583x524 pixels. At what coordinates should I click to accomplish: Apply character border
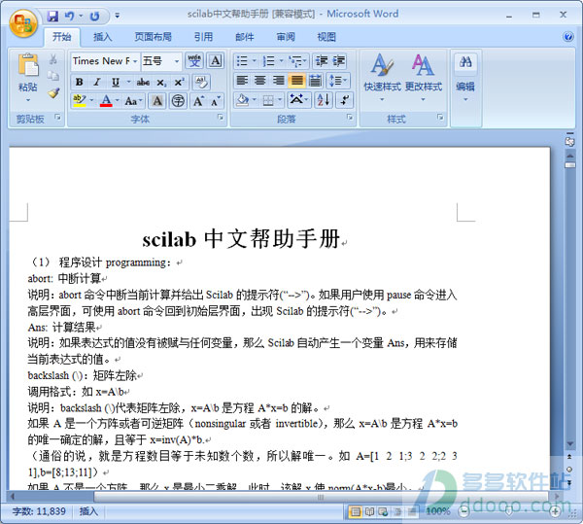pyautogui.click(x=216, y=60)
